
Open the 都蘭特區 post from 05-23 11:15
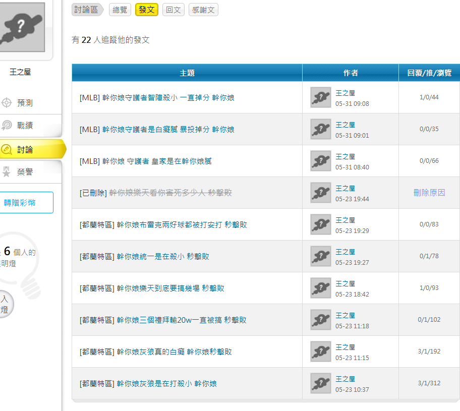click(x=174, y=351)
